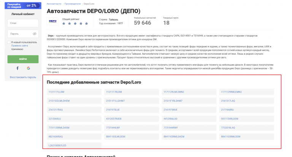
Task: Open part 773201BLAQ
Action: tap(246, 128)
